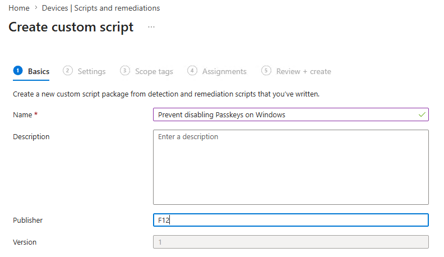Click the breadcrumb chevron after Home
This screenshot has height=257, width=444.
[35, 8]
